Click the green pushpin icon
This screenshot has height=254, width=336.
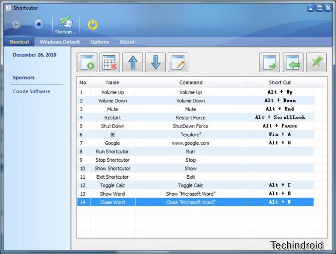pos(317,62)
